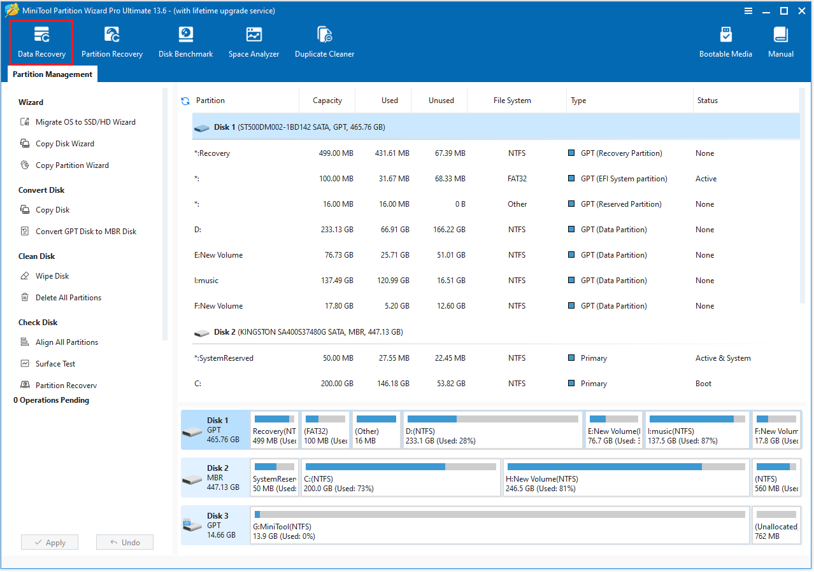This screenshot has height=572, width=814.
Task: Open Space Analyzer tool
Action: tap(253, 43)
